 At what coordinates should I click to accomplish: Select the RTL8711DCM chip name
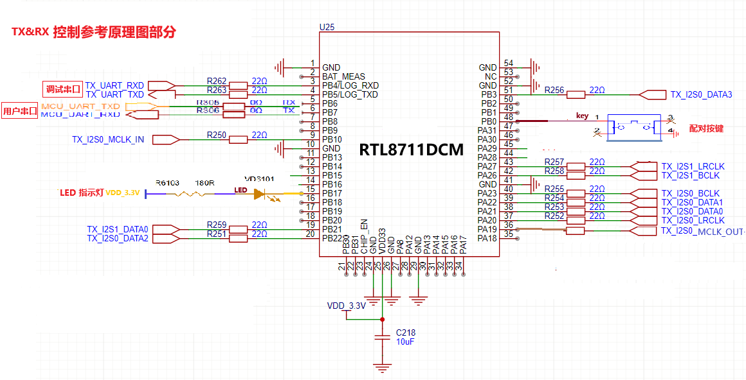click(x=412, y=151)
